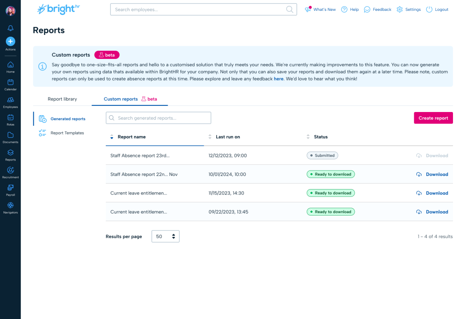Sort the Last run on column
Viewport: 465px width, 319px height.
tap(228, 136)
